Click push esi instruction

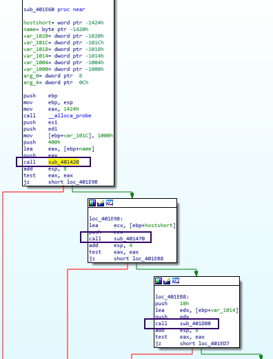pos(41,122)
